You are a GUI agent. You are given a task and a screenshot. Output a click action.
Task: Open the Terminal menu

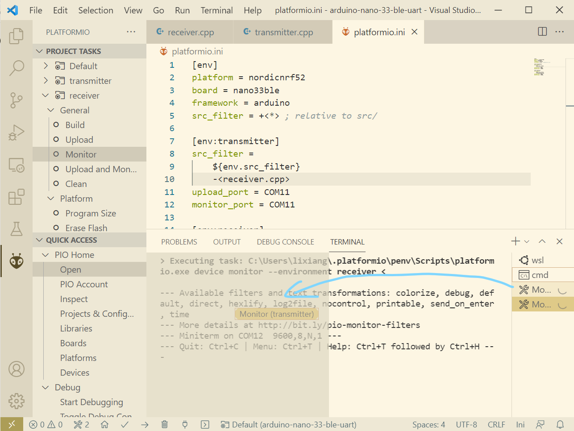[x=216, y=10]
